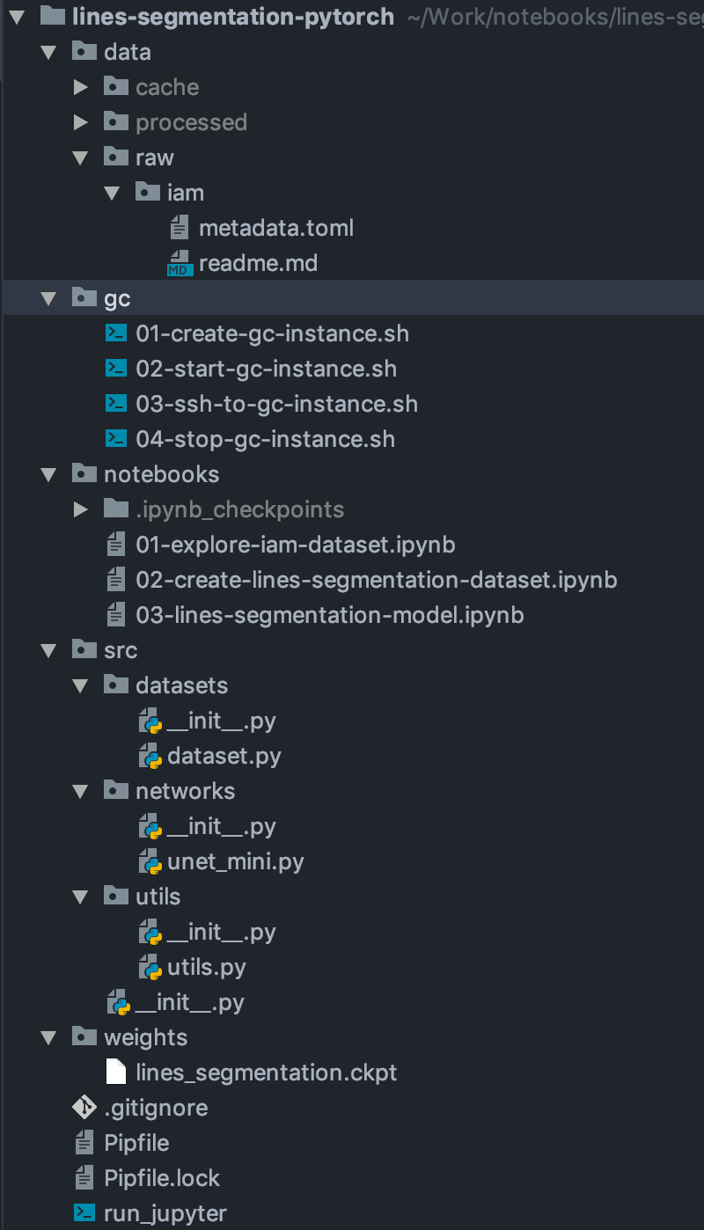Select the Pipfile.lock entry
The image size is (704, 1230).
click(x=162, y=1178)
